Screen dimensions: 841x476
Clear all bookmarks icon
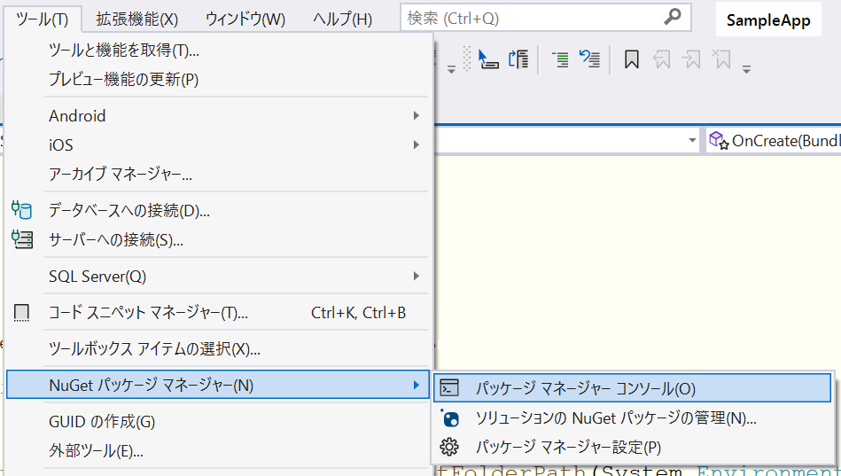tap(721, 59)
